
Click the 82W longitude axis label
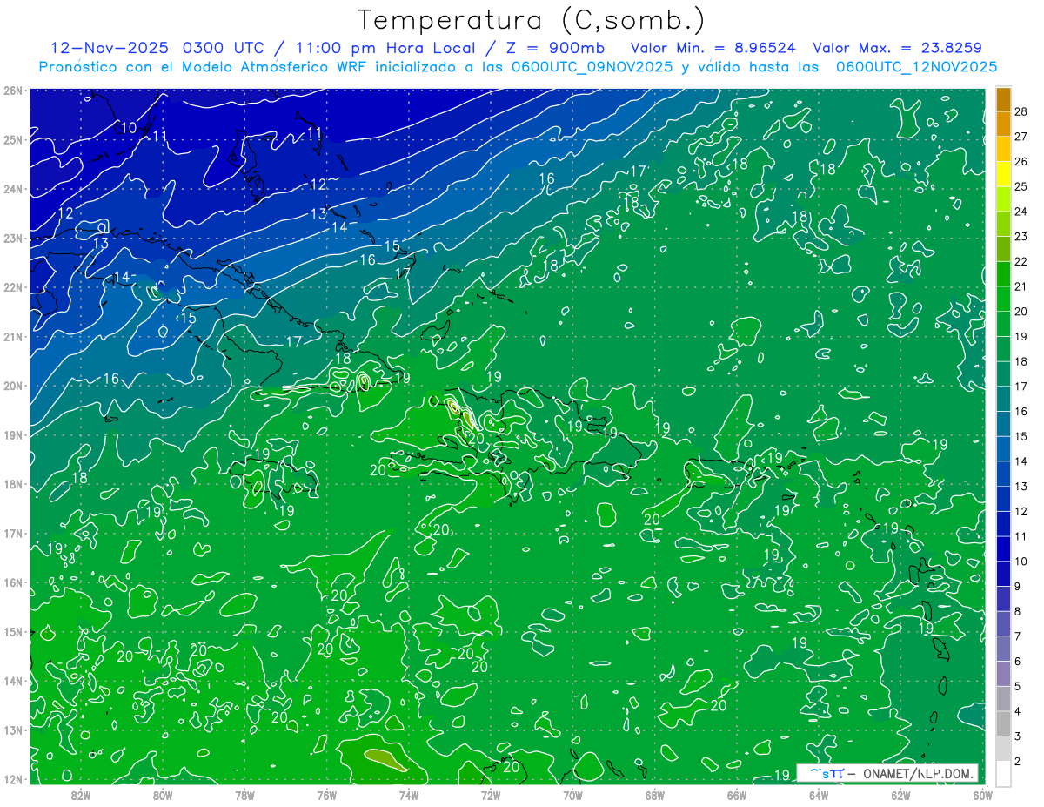point(81,794)
